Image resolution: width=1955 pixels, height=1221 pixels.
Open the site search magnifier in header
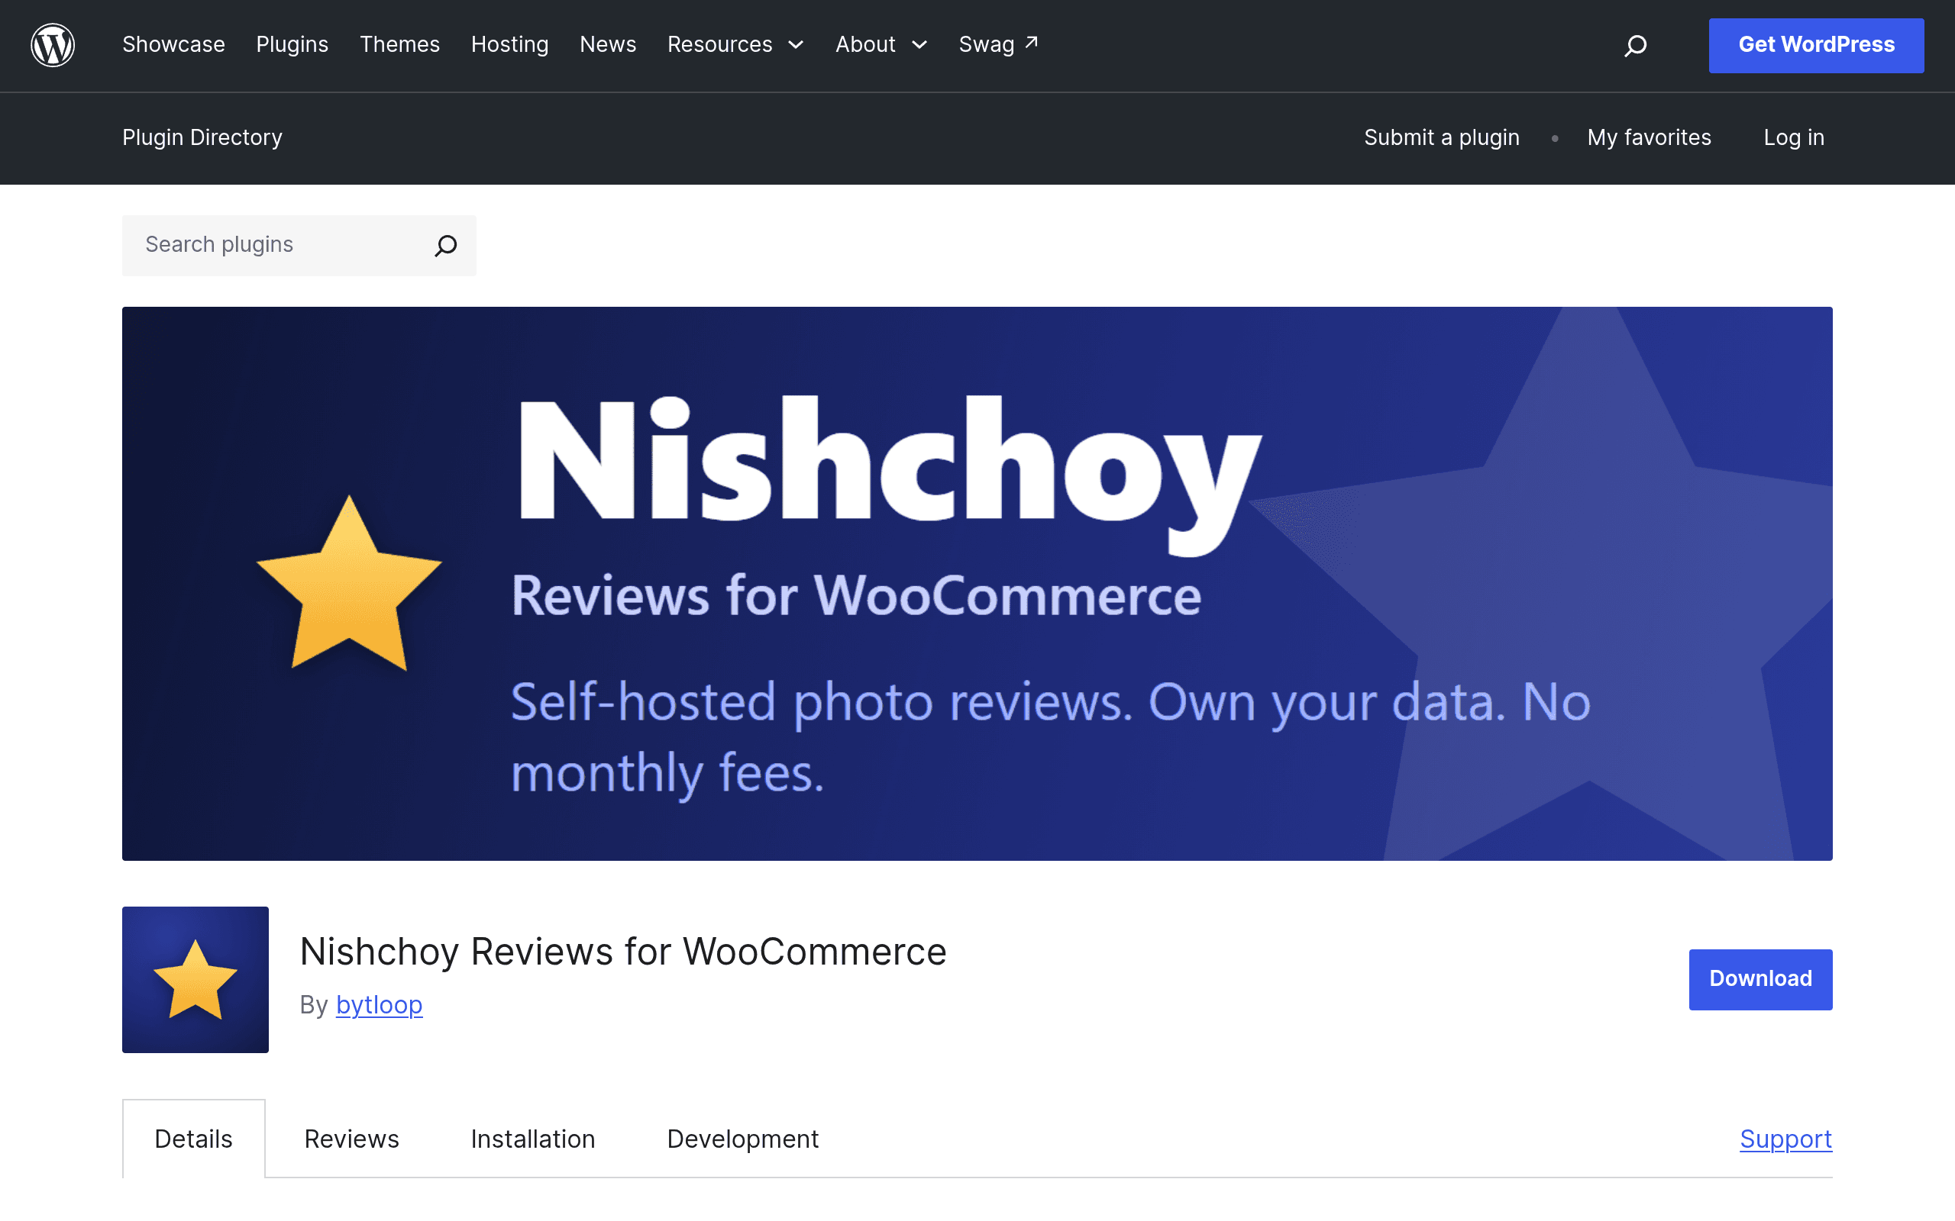[x=1635, y=45]
